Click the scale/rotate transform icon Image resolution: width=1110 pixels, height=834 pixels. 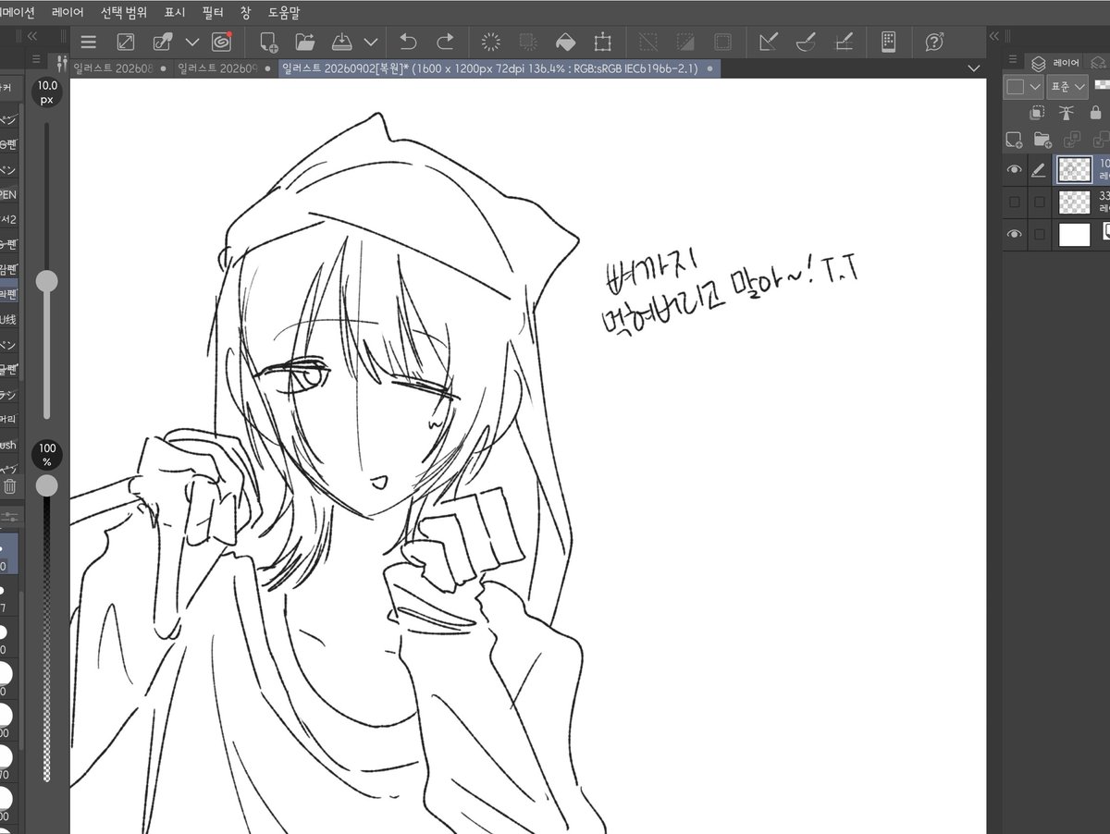[603, 42]
